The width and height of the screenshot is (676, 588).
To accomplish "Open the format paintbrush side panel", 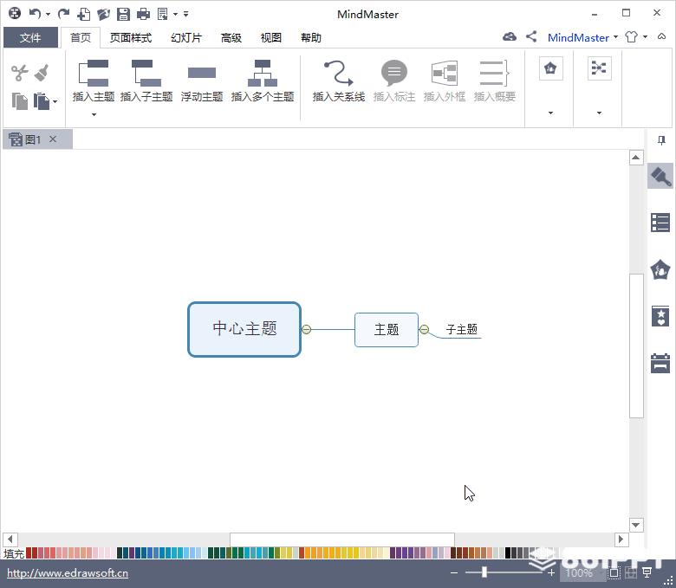I will (x=660, y=176).
